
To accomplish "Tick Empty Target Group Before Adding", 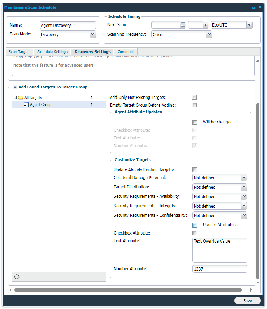I will 195,105.
